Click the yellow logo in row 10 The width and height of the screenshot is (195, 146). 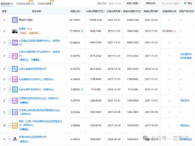15,125
